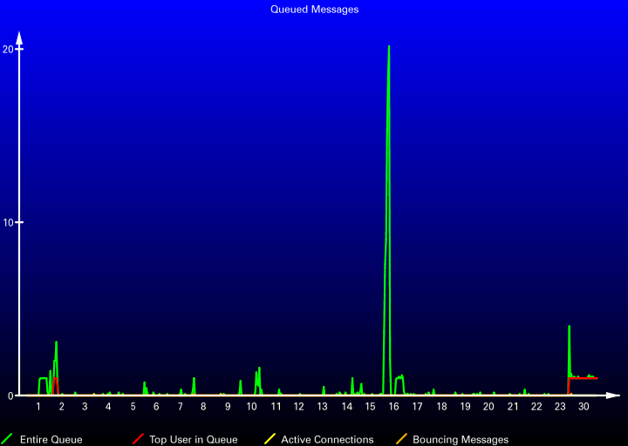The image size is (628, 446).
Task: Click the y-axis value 10
Action: click(x=9, y=222)
